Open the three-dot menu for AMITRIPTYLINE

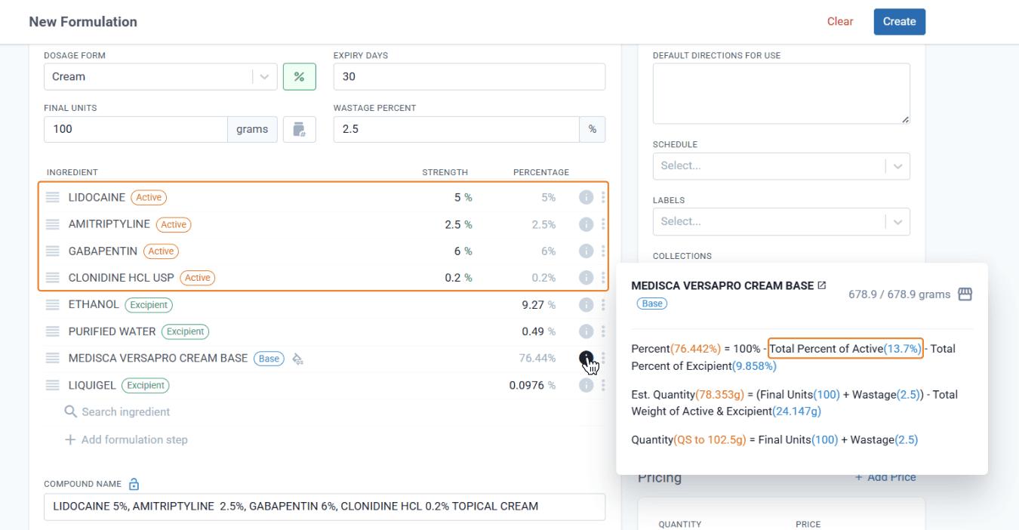603,224
